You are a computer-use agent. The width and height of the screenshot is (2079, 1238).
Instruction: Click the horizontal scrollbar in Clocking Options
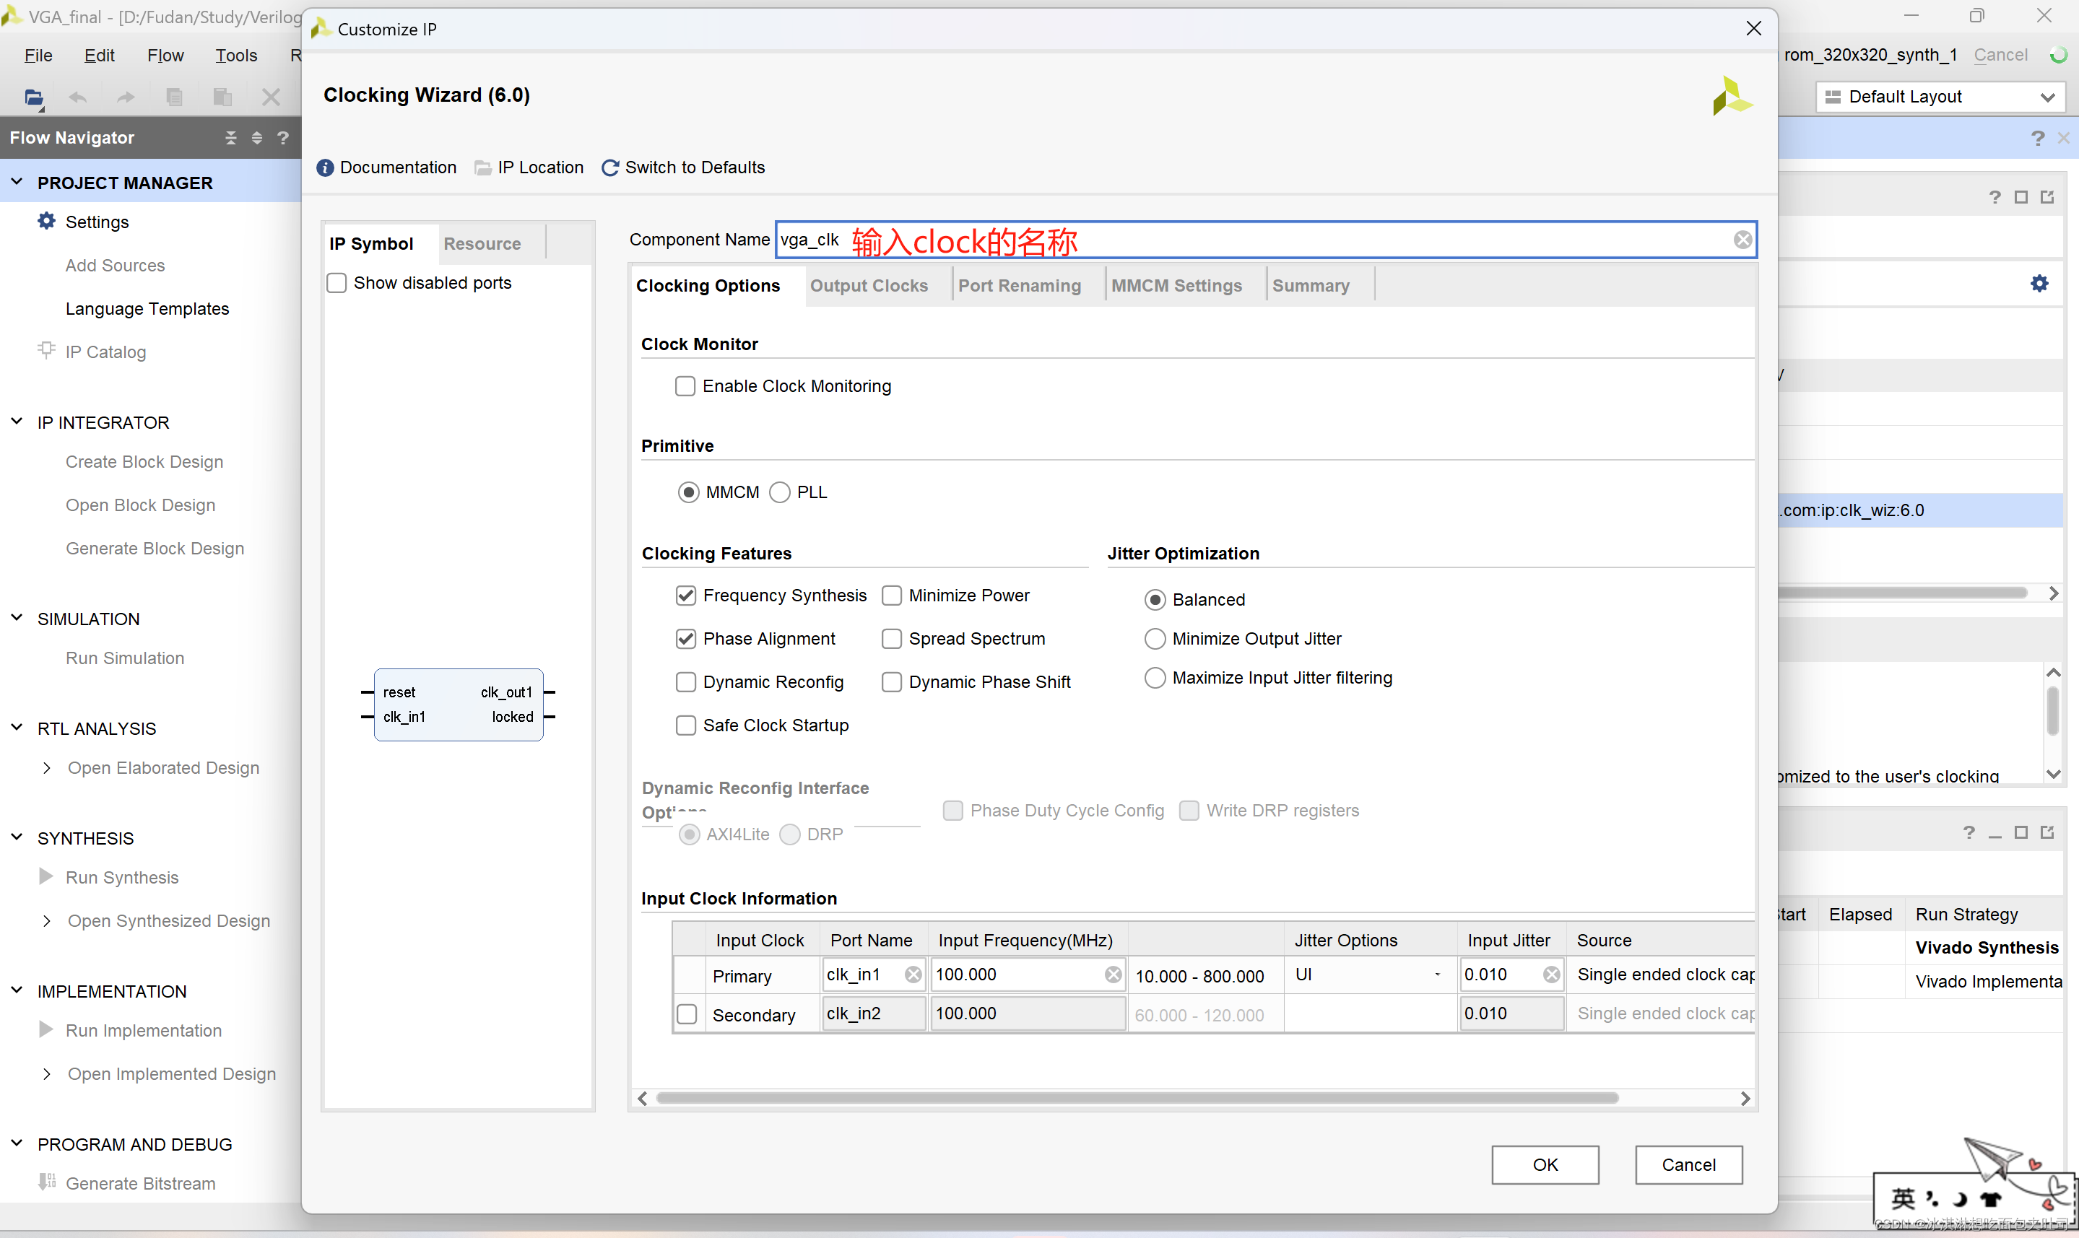coord(1137,1098)
